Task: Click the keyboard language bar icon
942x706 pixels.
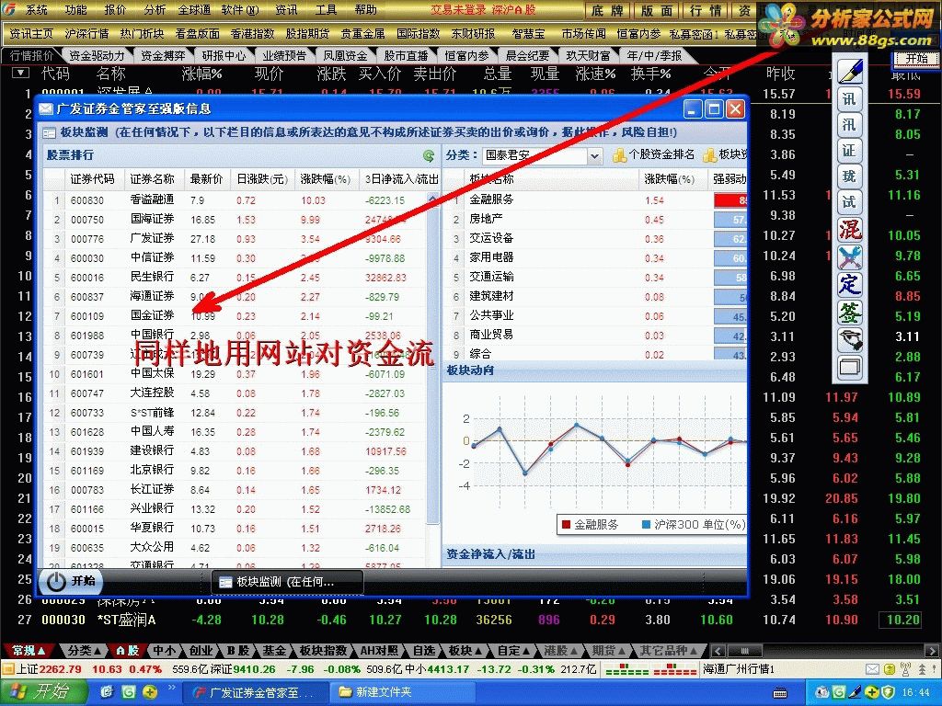Action: click(x=779, y=693)
